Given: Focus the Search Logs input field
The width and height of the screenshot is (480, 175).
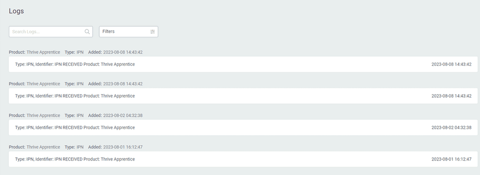Looking at the screenshot, I should click(51, 32).
